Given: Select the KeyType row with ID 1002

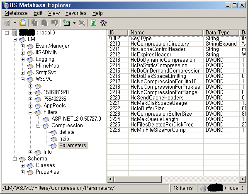Looking at the screenshot, I should coord(177,39).
